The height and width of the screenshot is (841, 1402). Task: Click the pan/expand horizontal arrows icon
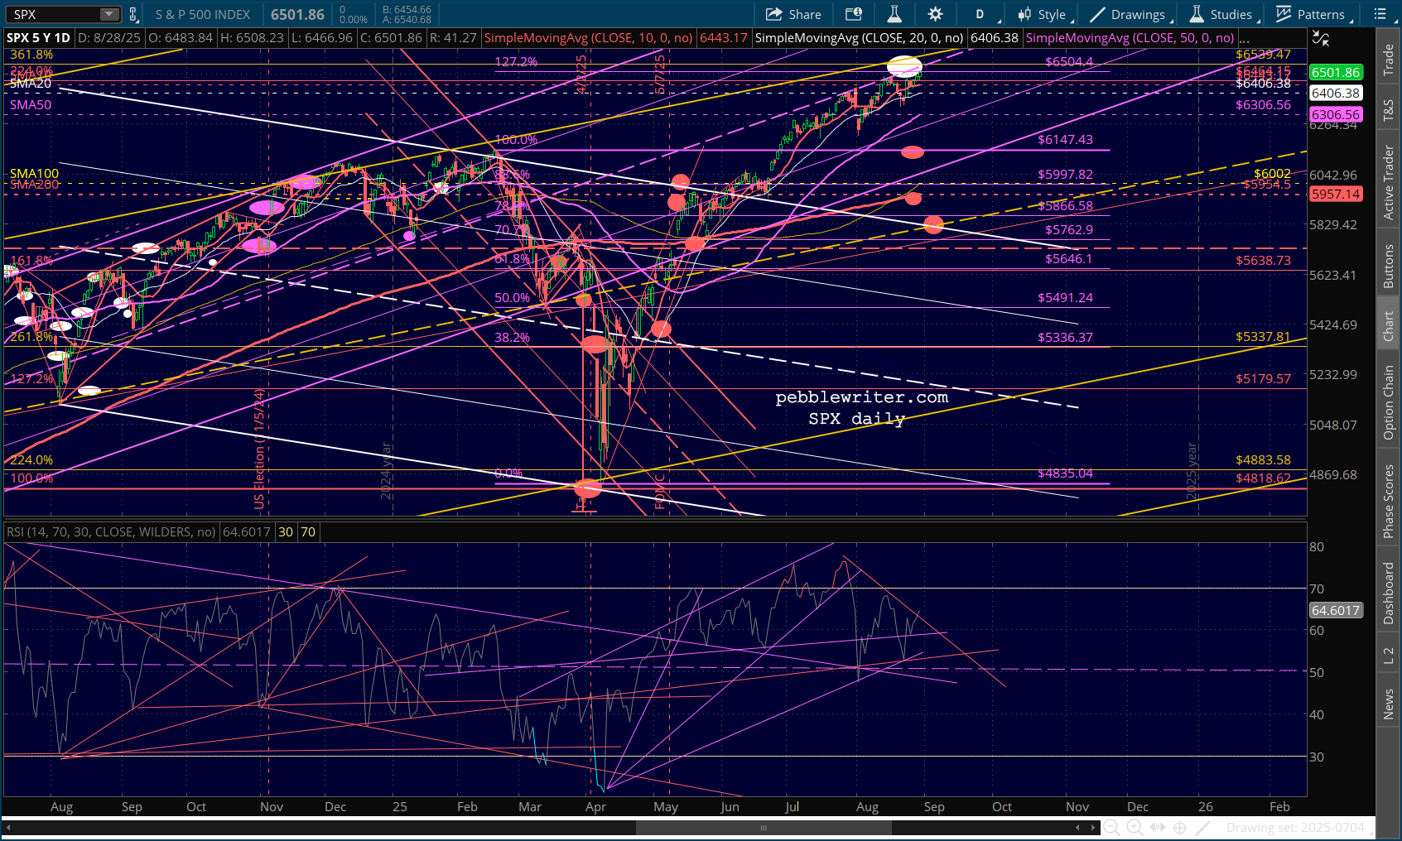tap(1157, 828)
